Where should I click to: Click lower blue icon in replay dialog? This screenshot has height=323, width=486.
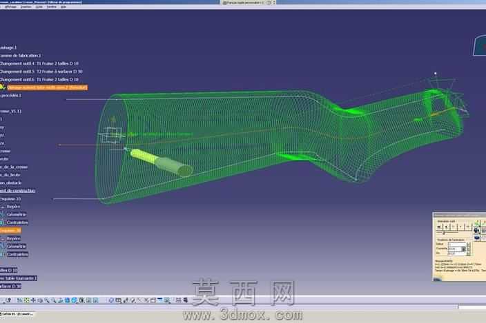476,238
